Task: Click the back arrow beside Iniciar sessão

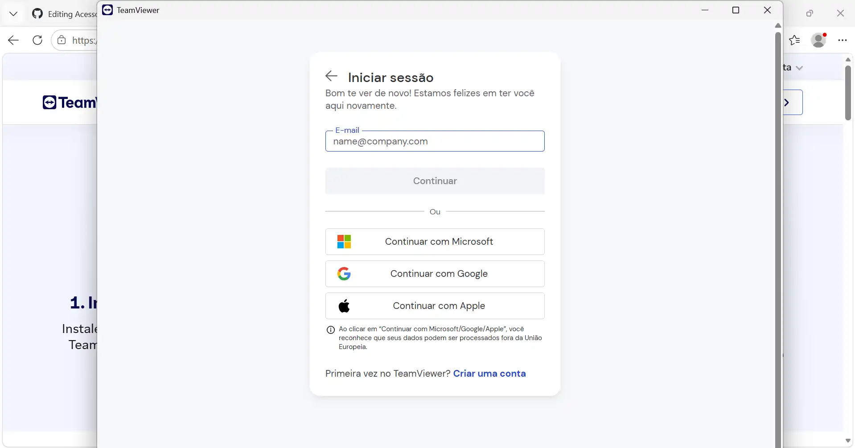Action: [331, 76]
